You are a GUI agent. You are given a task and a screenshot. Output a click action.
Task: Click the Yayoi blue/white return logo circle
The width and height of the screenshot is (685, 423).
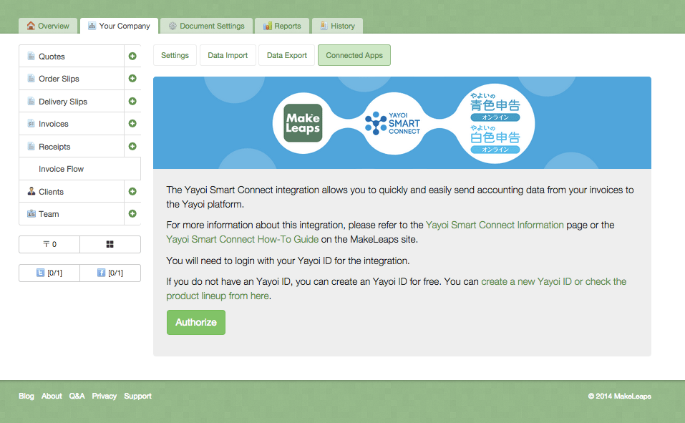(x=495, y=123)
